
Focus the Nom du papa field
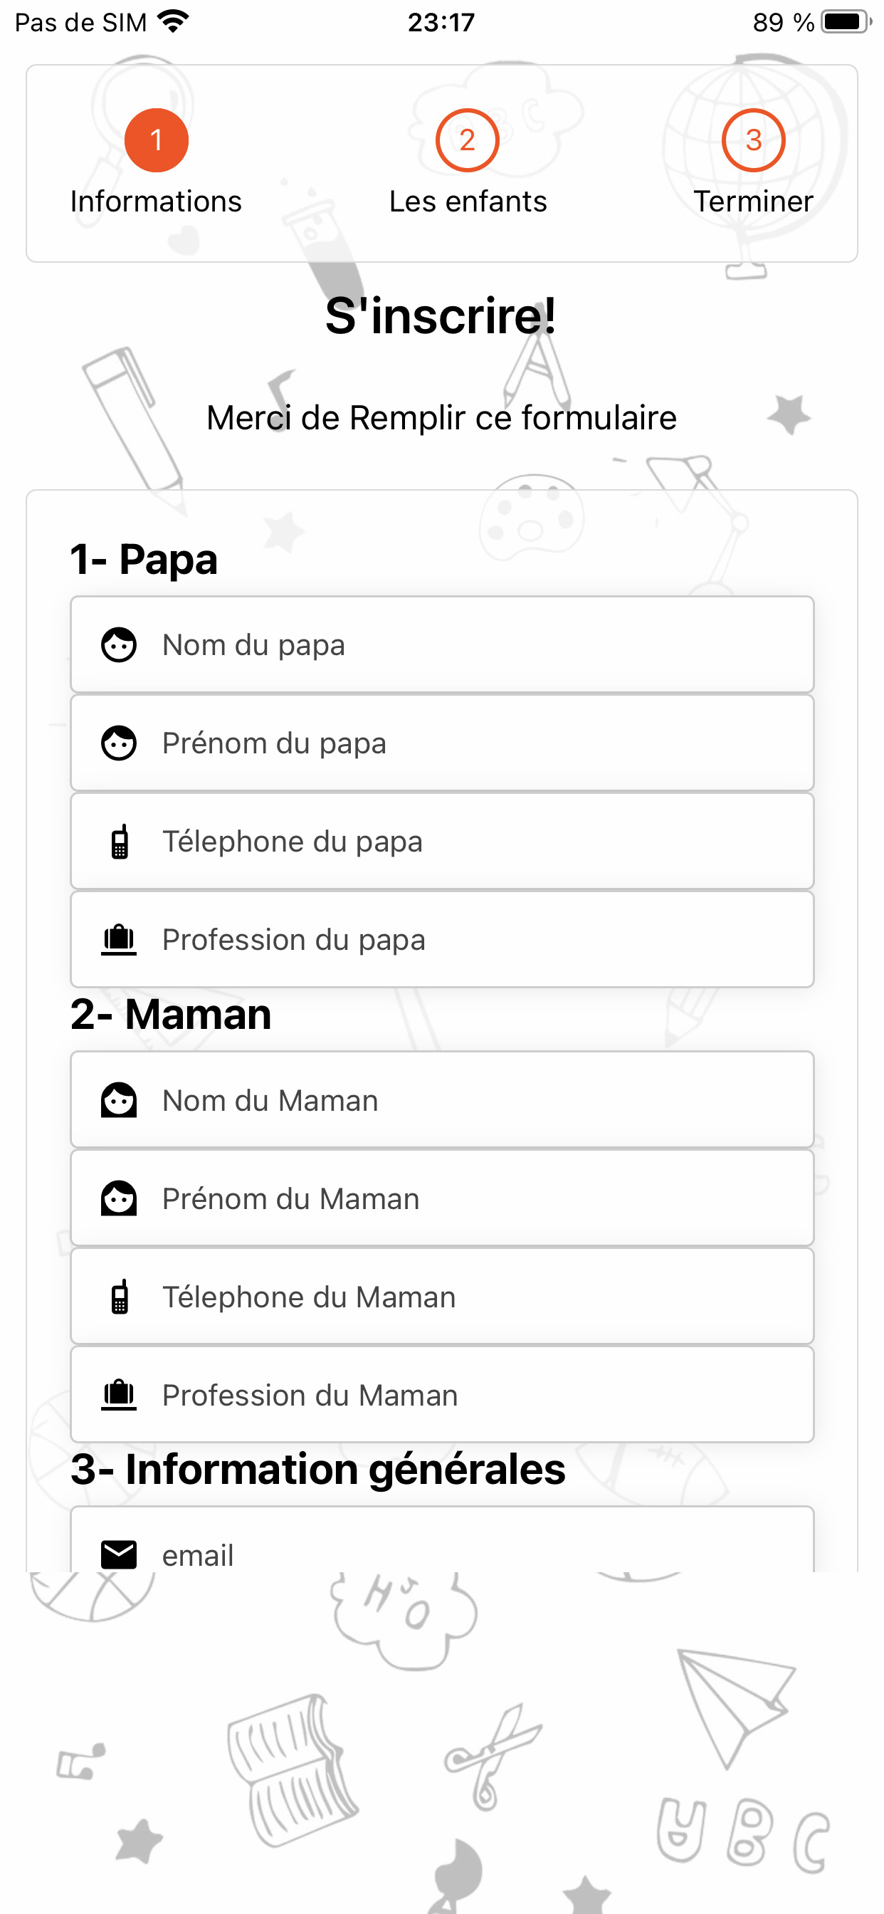[x=442, y=645]
